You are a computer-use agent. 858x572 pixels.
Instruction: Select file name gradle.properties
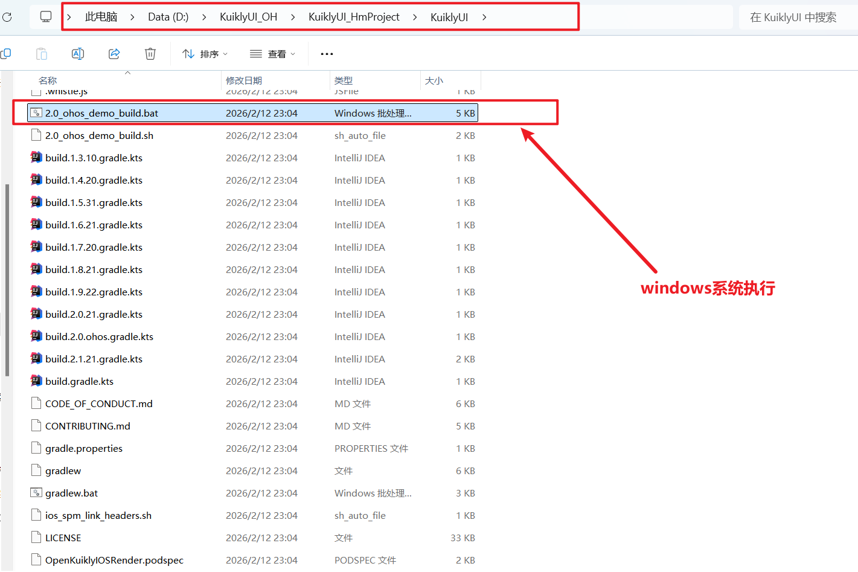coord(84,448)
